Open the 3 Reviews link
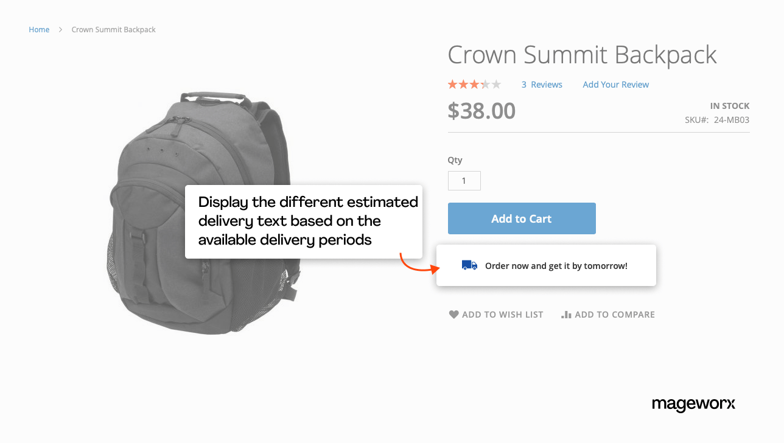Screen dimensions: 784x443 pos(542,85)
